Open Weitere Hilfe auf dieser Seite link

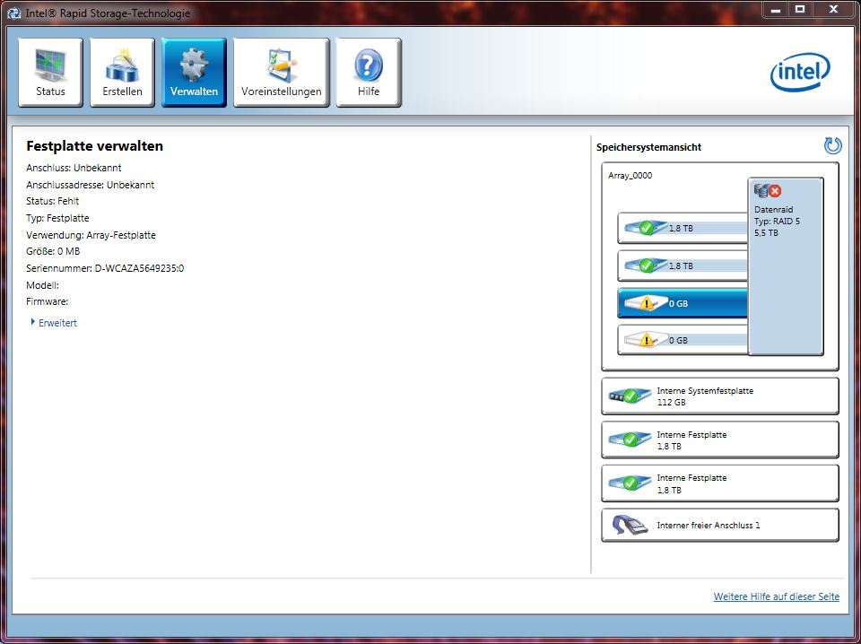[x=777, y=596]
